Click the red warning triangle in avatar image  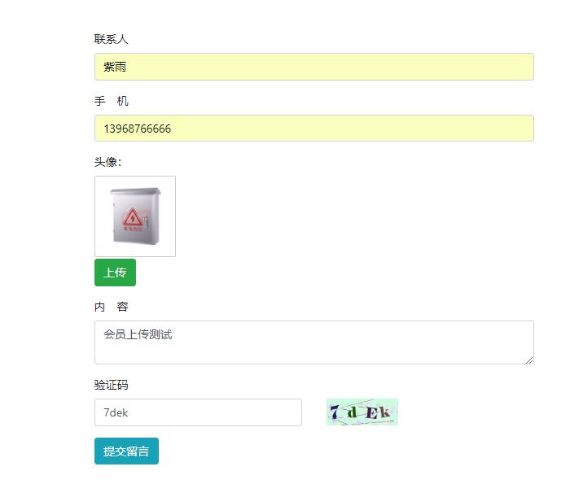[132, 217]
